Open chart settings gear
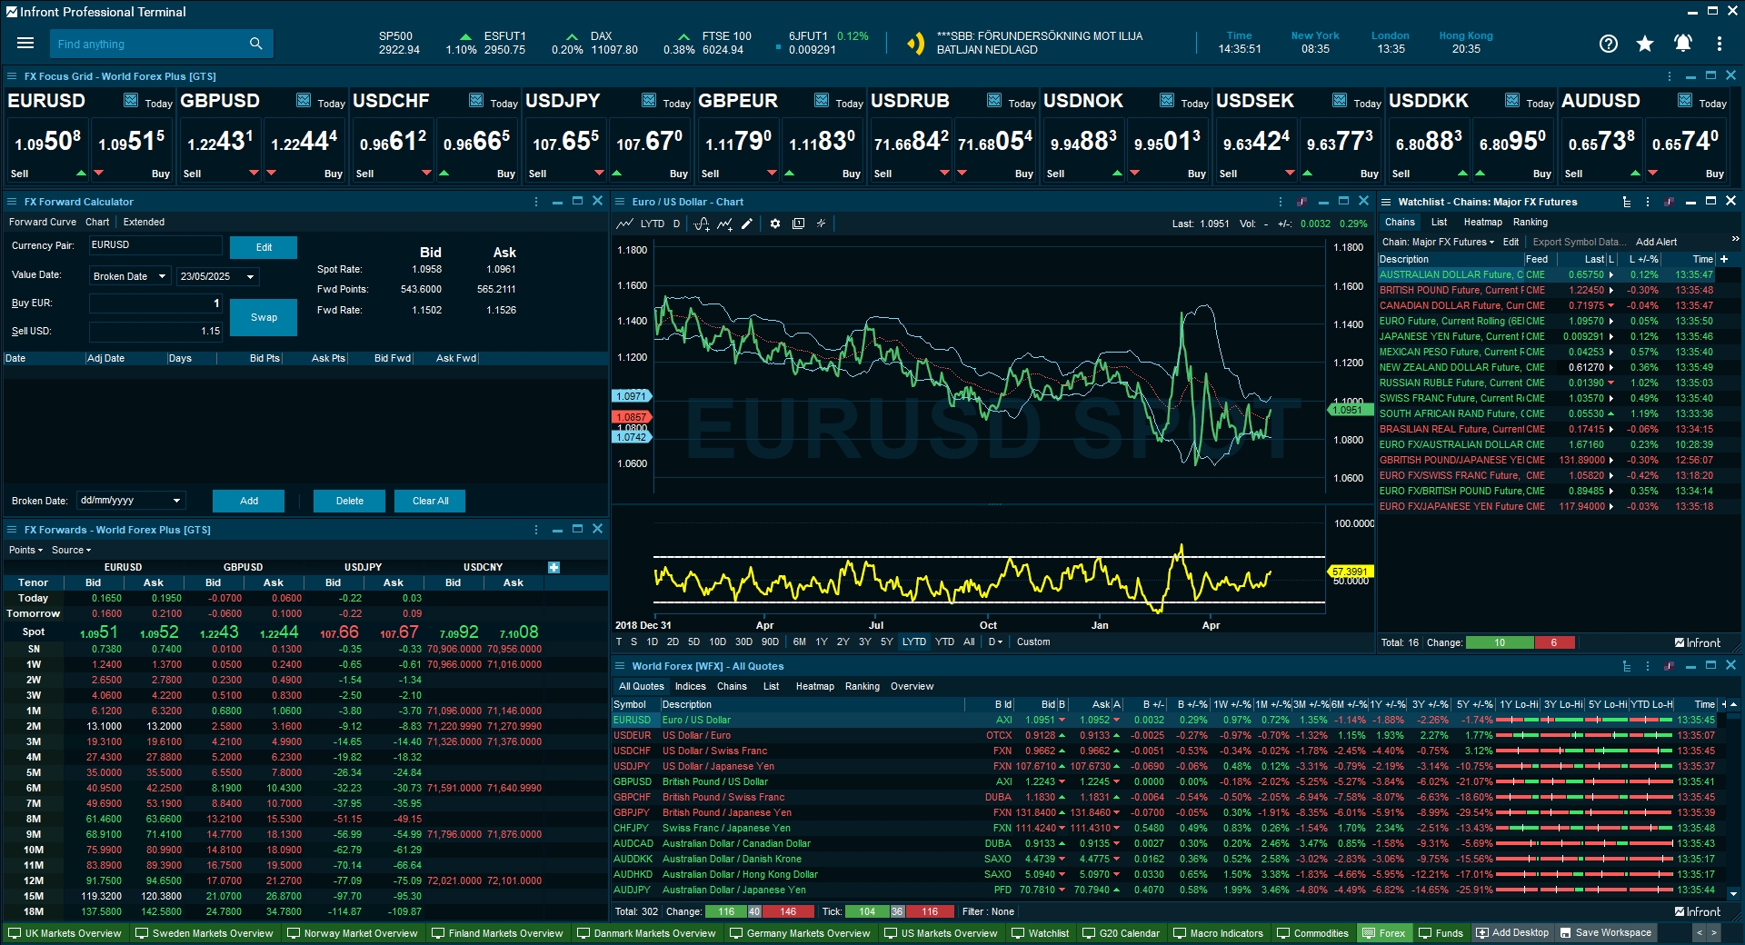 tap(775, 224)
